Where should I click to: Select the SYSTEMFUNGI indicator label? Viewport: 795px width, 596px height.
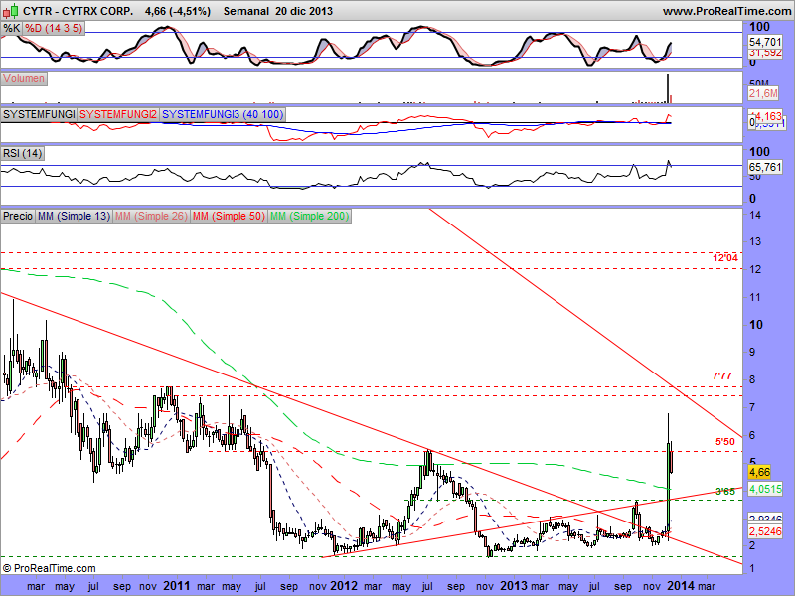coord(39,114)
